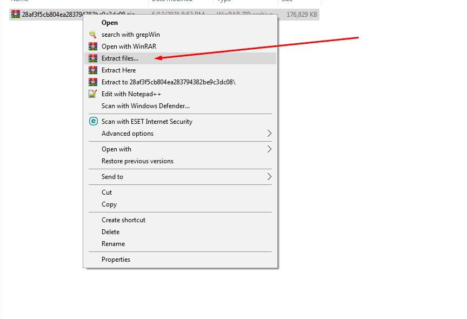Open Properties of the archive
This screenshot has width=467, height=319.
116,260
